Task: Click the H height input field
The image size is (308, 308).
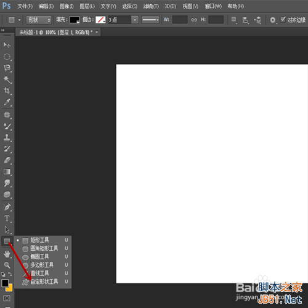Action: (216, 20)
